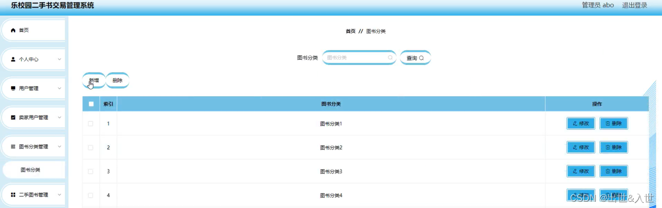Go to 首页 breadcrumb link
This screenshot has height=208, width=662.
[x=350, y=31]
